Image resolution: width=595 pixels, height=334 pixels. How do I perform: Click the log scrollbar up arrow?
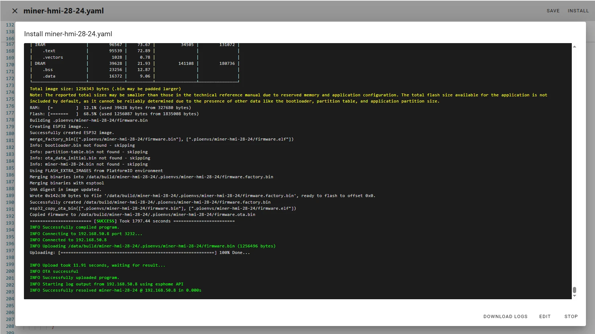click(x=574, y=47)
